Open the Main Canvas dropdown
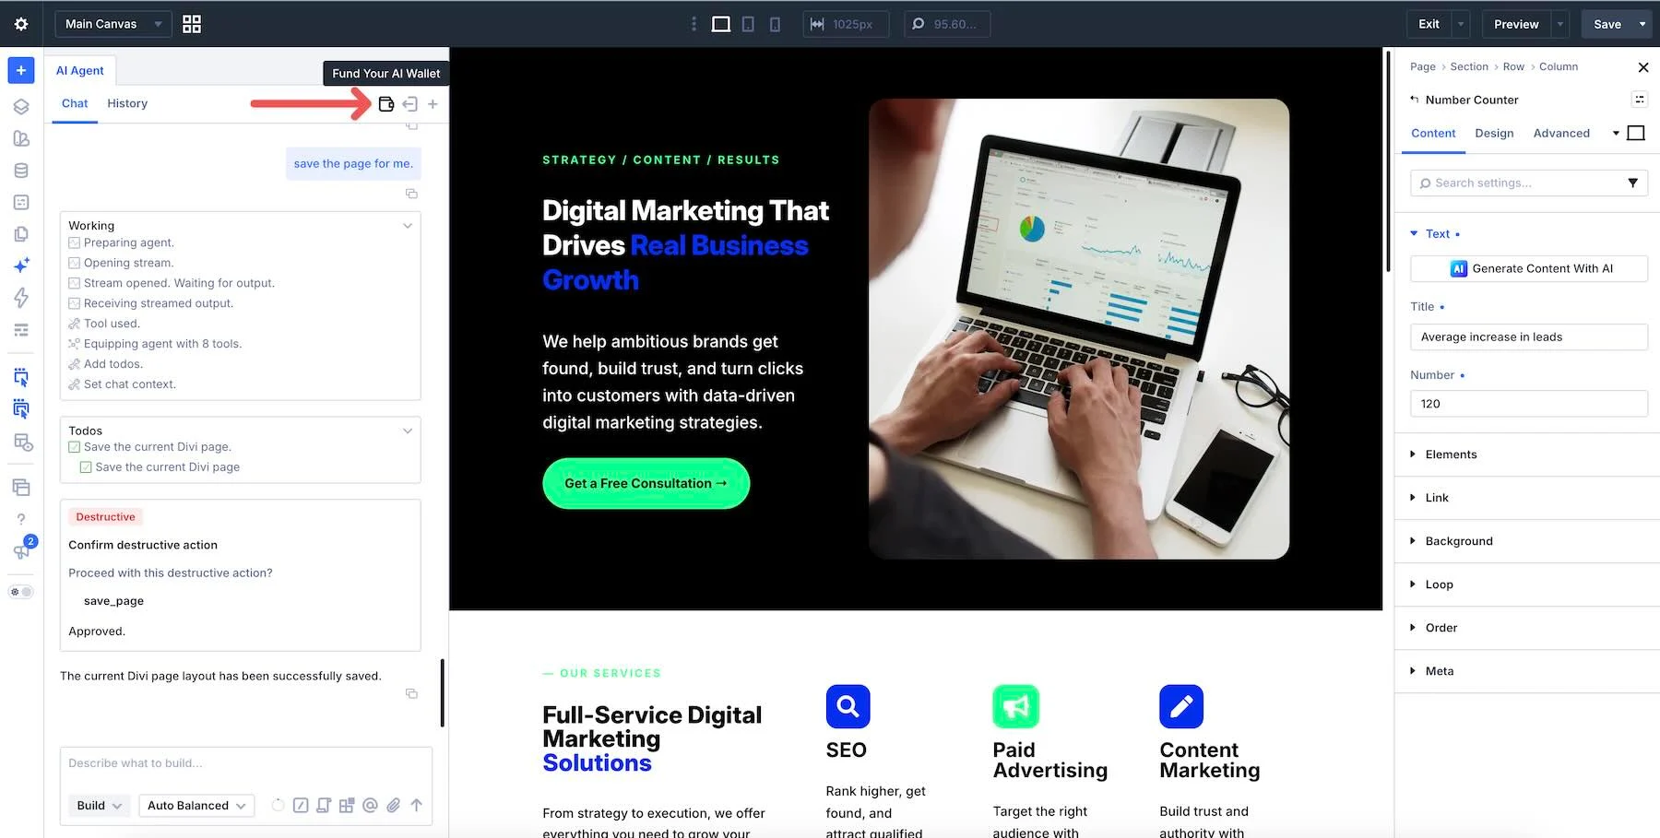This screenshot has height=838, width=1660. 113,24
